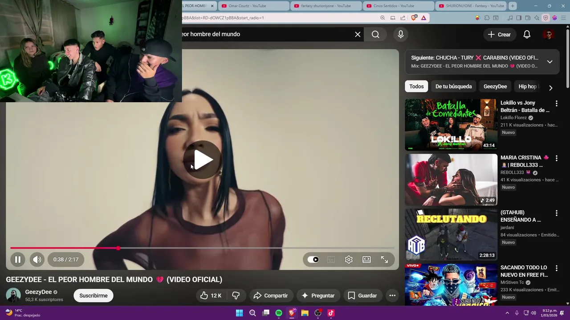Open the Brave Shields lion icon
The height and width of the screenshot is (320, 570).
(414, 18)
